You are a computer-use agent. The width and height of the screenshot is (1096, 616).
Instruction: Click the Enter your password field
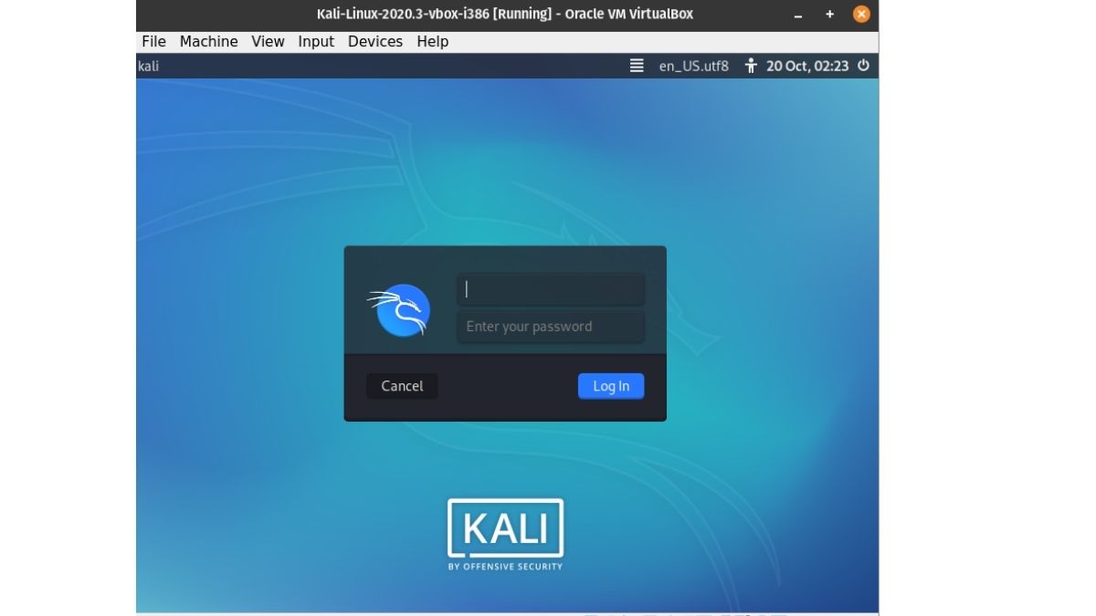[x=550, y=326]
